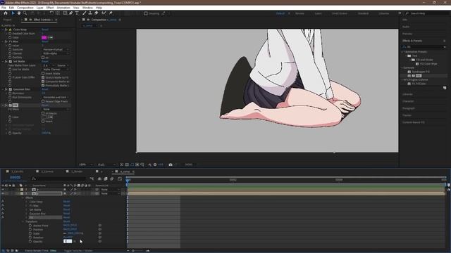The height and width of the screenshot is (253, 451).
Task: Select the Rectangle shape tool
Action: (65, 13)
